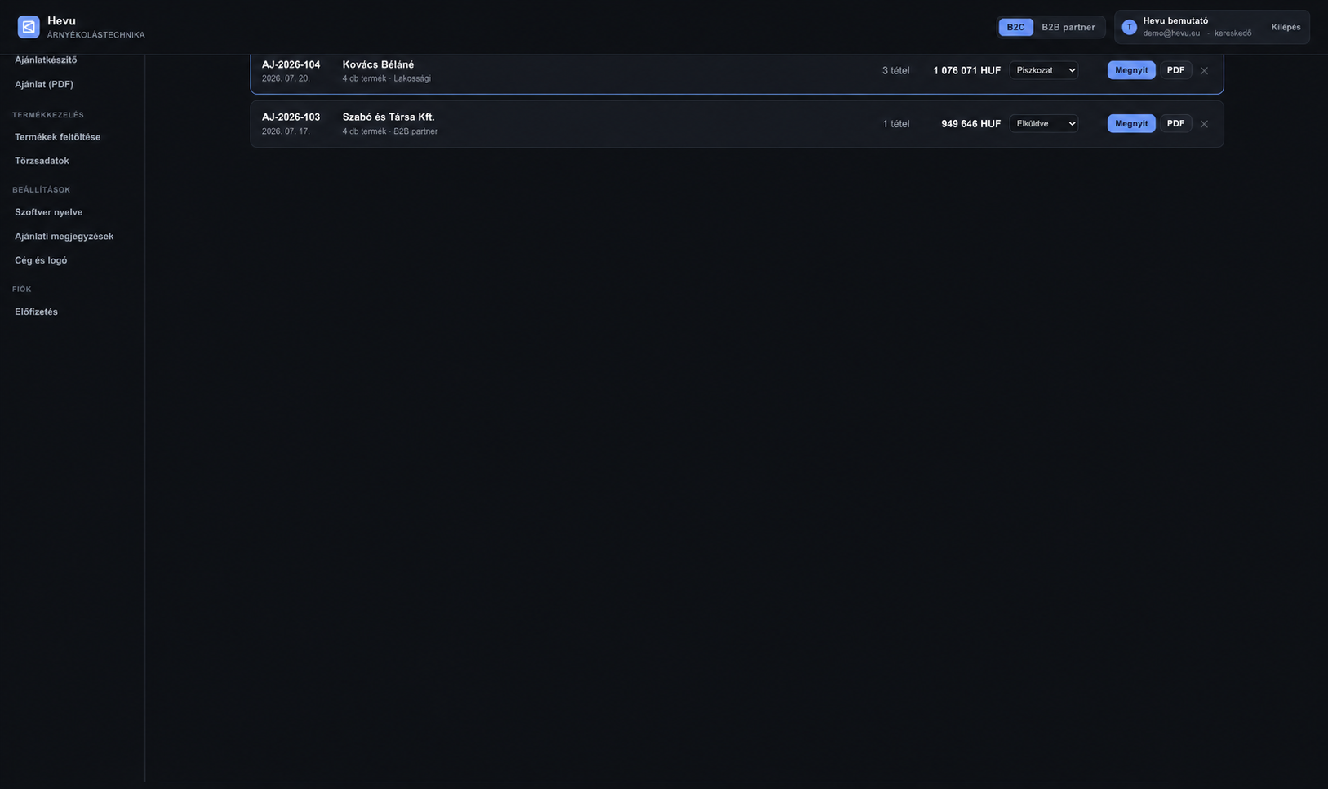
Task: Open the Elküldve status dropdown
Action: point(1043,123)
